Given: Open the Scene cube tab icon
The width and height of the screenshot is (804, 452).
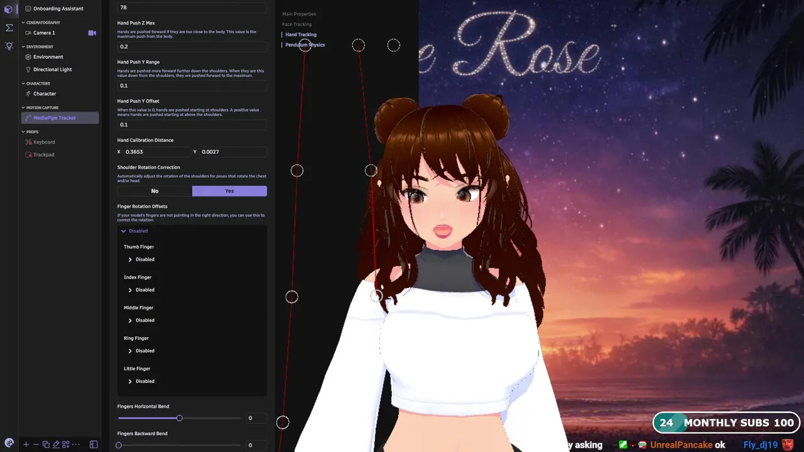Looking at the screenshot, I should click(9, 9).
